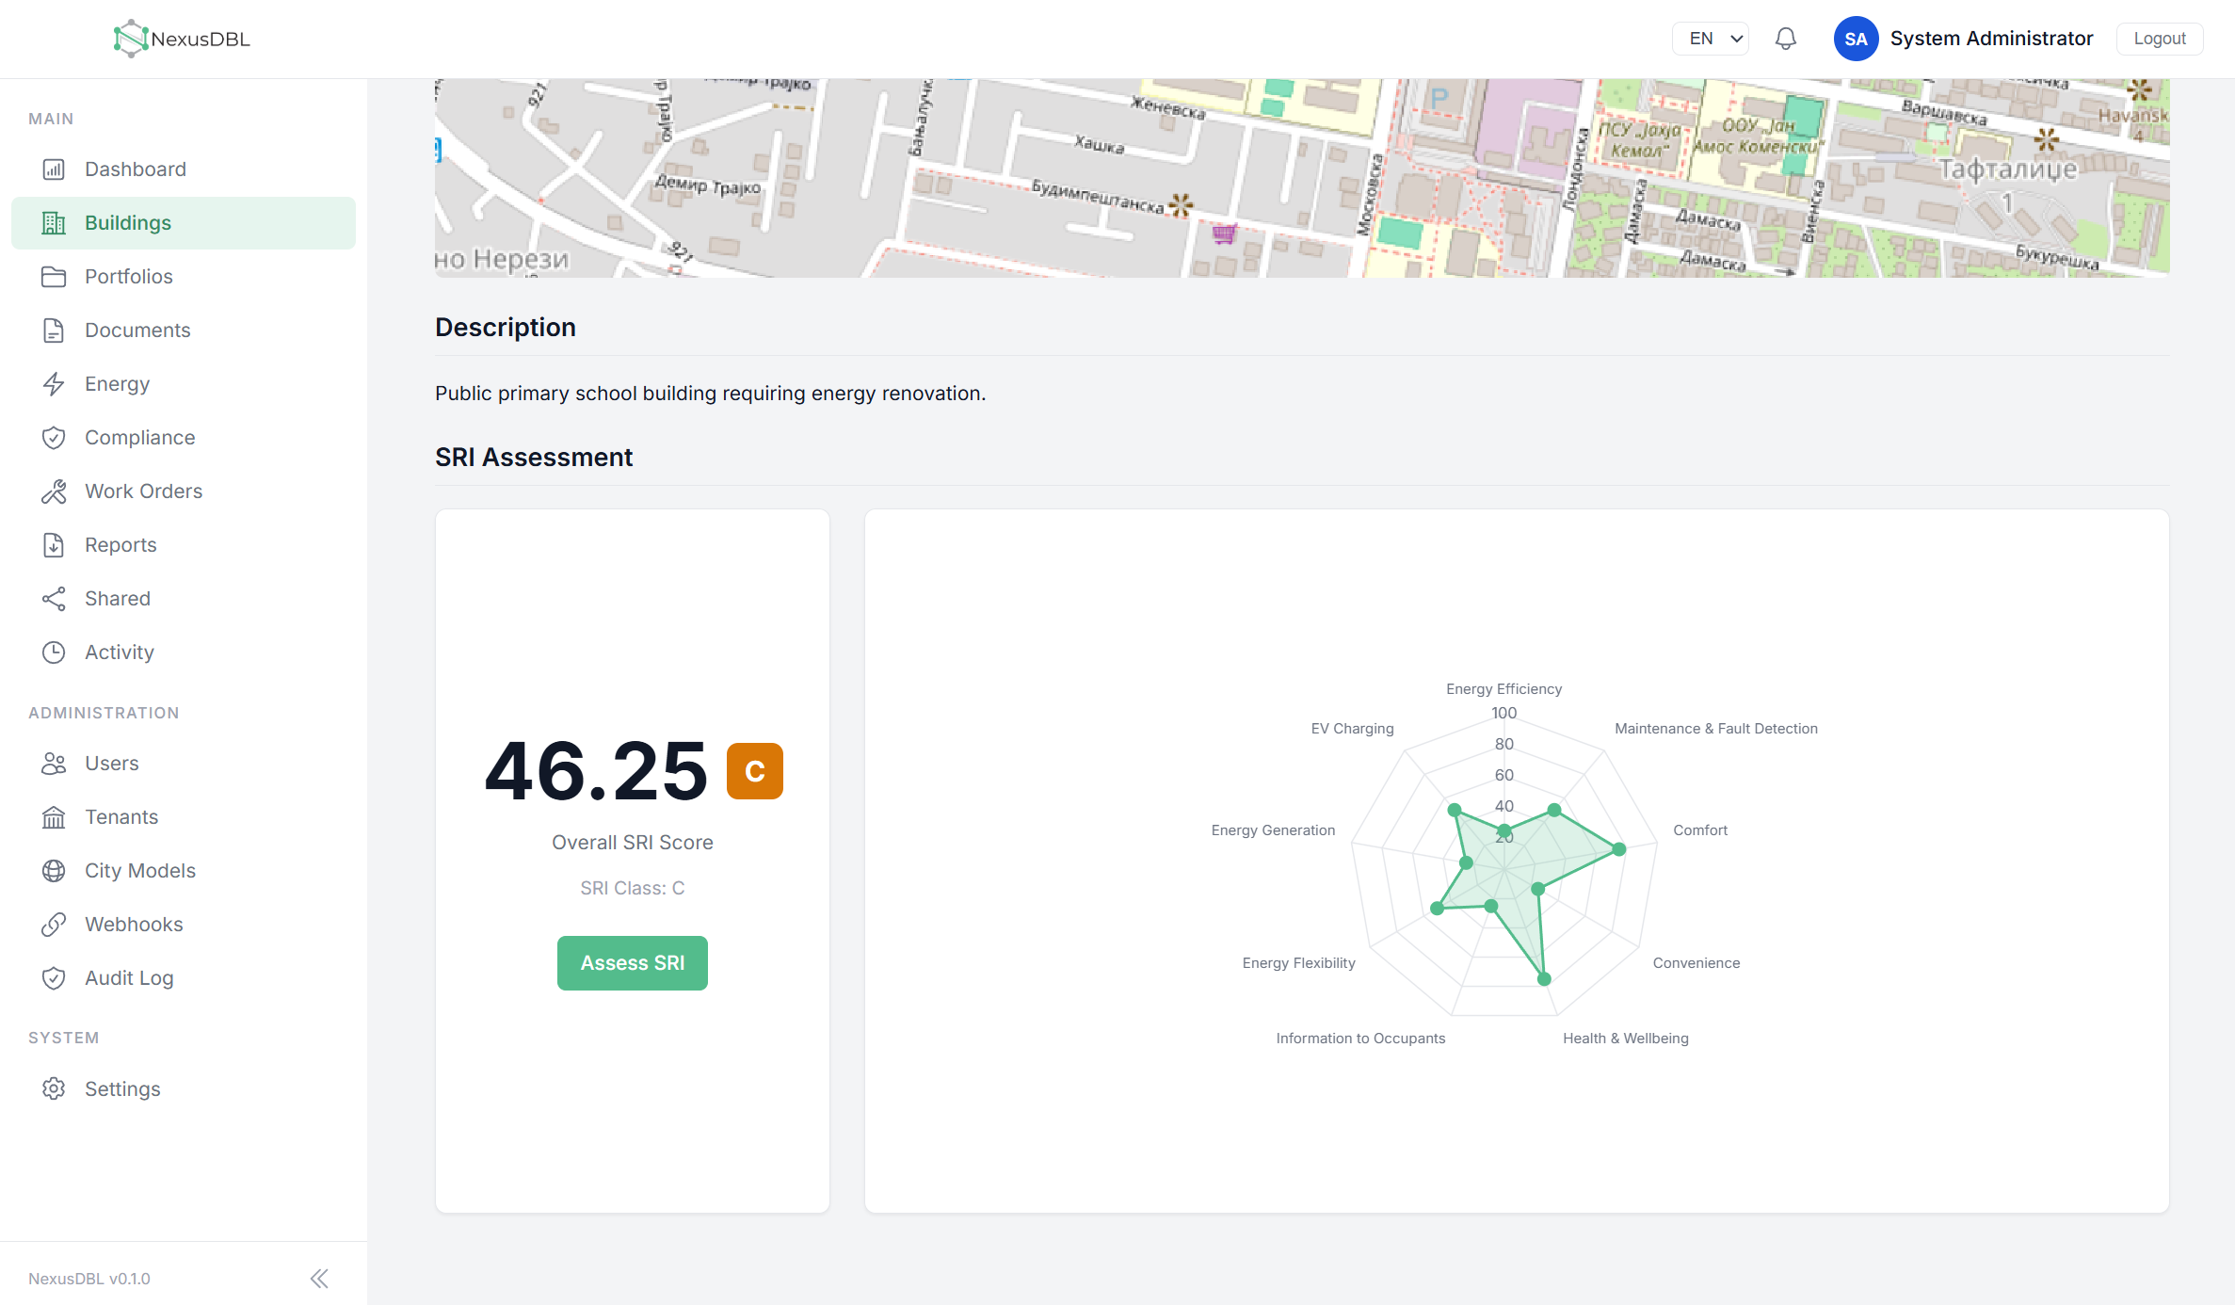Click the Settings gear icon
The image size is (2235, 1305).
(54, 1089)
